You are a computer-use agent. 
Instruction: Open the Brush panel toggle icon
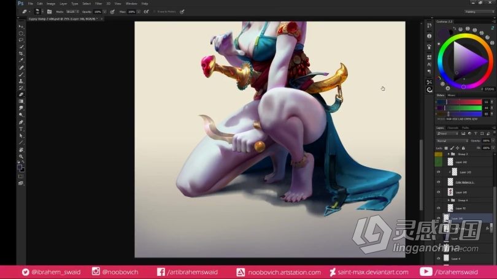click(x=49, y=12)
